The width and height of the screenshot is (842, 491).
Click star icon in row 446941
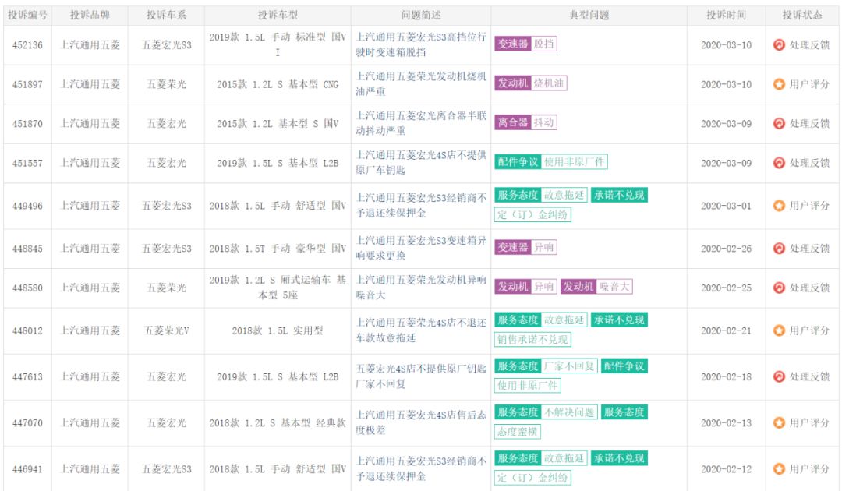click(x=779, y=469)
